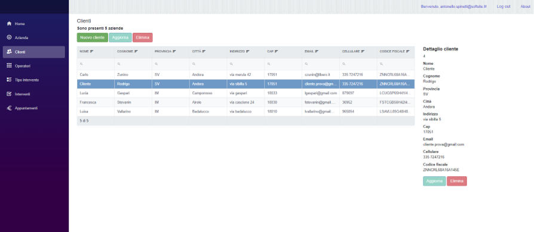
Task: Click Elimina in Dettaglio cliente panel
Action: (457, 181)
